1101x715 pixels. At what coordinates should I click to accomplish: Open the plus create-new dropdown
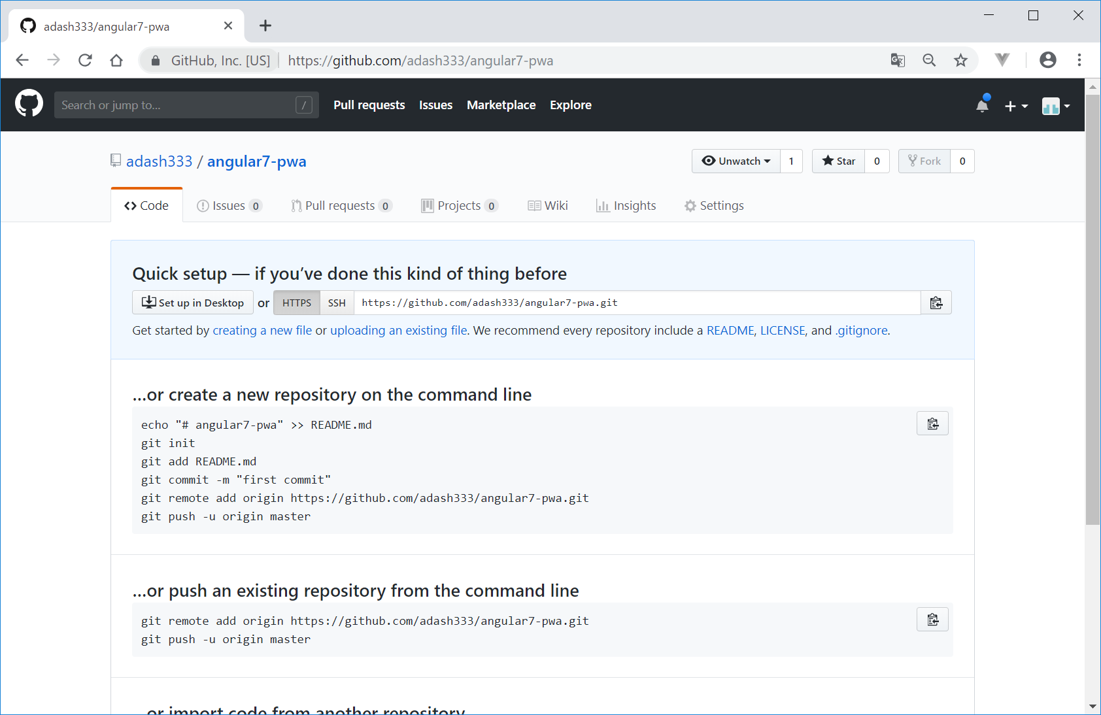[1015, 106]
